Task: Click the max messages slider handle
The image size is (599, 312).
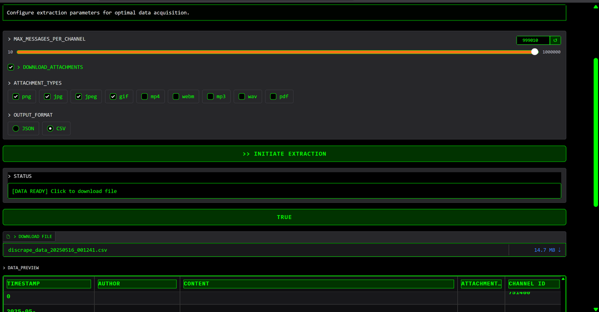Action: coord(535,52)
